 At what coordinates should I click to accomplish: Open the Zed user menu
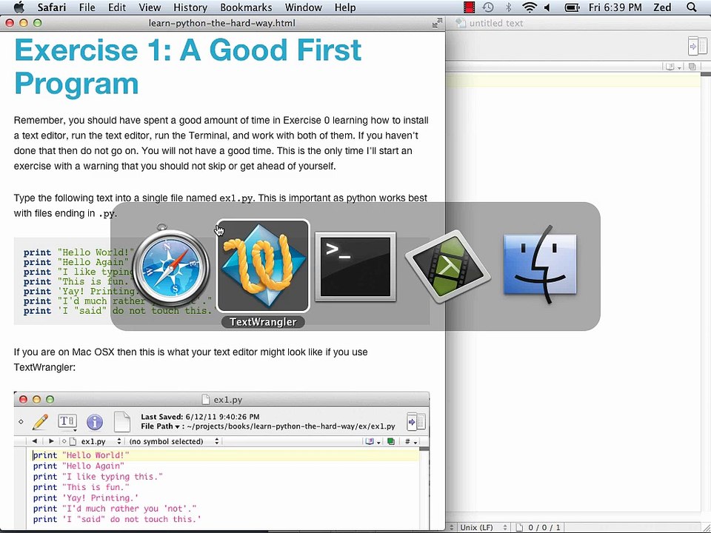pos(662,7)
